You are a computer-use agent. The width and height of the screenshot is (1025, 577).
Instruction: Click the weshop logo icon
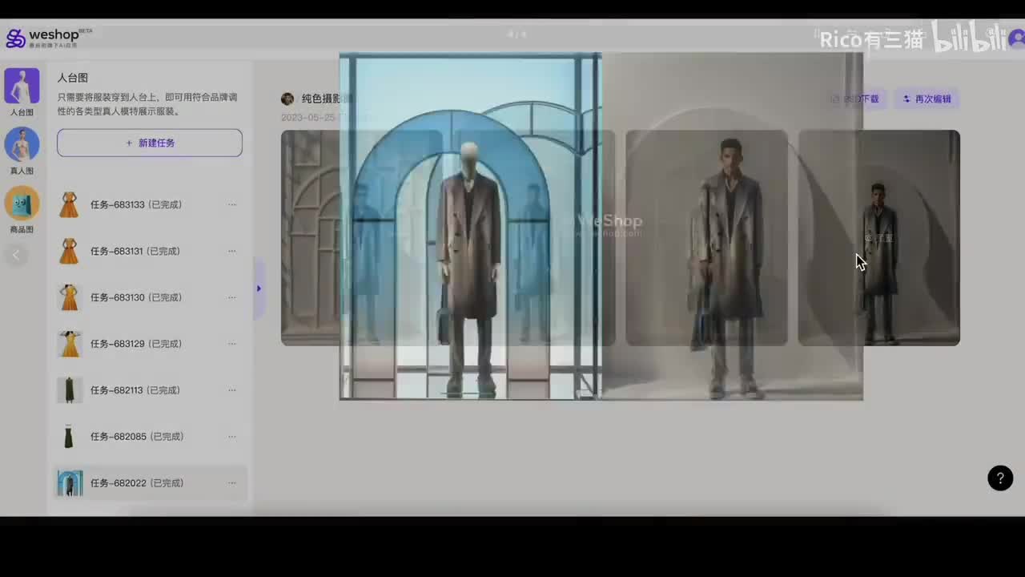point(15,38)
